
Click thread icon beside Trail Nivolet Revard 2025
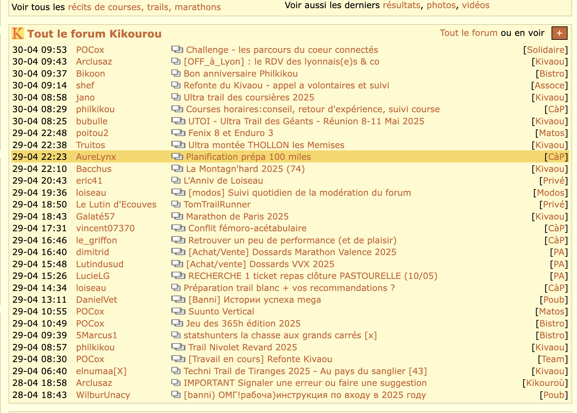(x=178, y=347)
